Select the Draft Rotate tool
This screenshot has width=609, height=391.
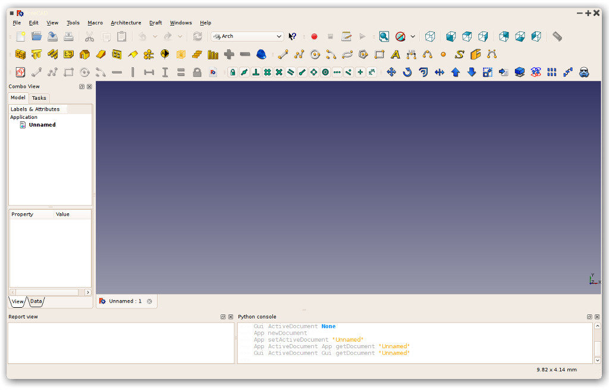pos(407,72)
